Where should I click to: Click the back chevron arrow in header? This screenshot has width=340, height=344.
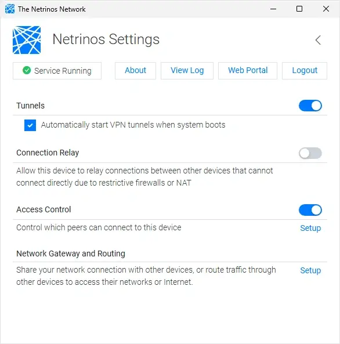pos(318,40)
